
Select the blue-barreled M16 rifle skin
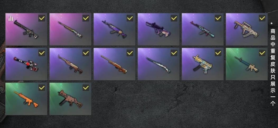pyautogui.click(x=247, y=64)
